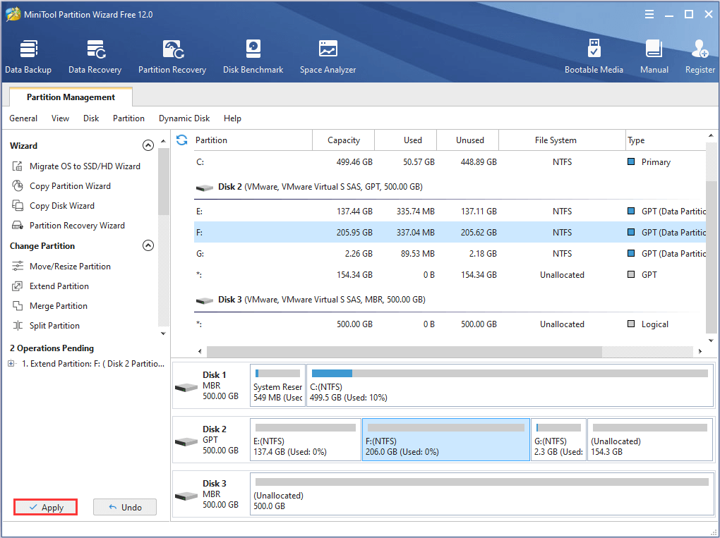This screenshot has width=720, height=538.
Task: Choose Extend Partition in sidebar
Action: (50, 286)
